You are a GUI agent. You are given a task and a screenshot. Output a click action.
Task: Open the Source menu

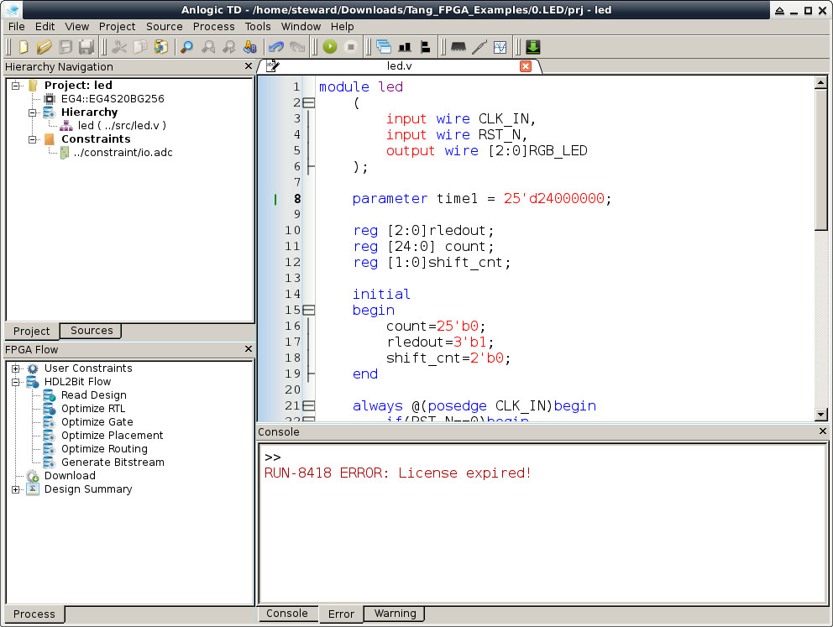[164, 27]
